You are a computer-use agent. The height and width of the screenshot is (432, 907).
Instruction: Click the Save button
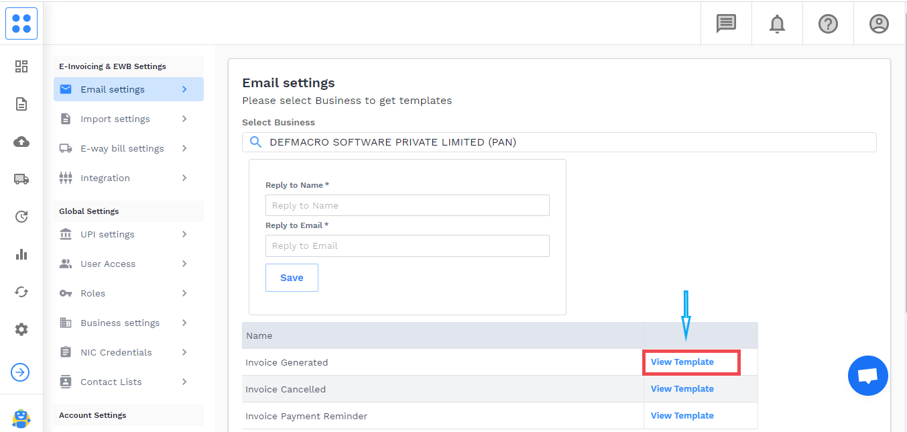(292, 278)
